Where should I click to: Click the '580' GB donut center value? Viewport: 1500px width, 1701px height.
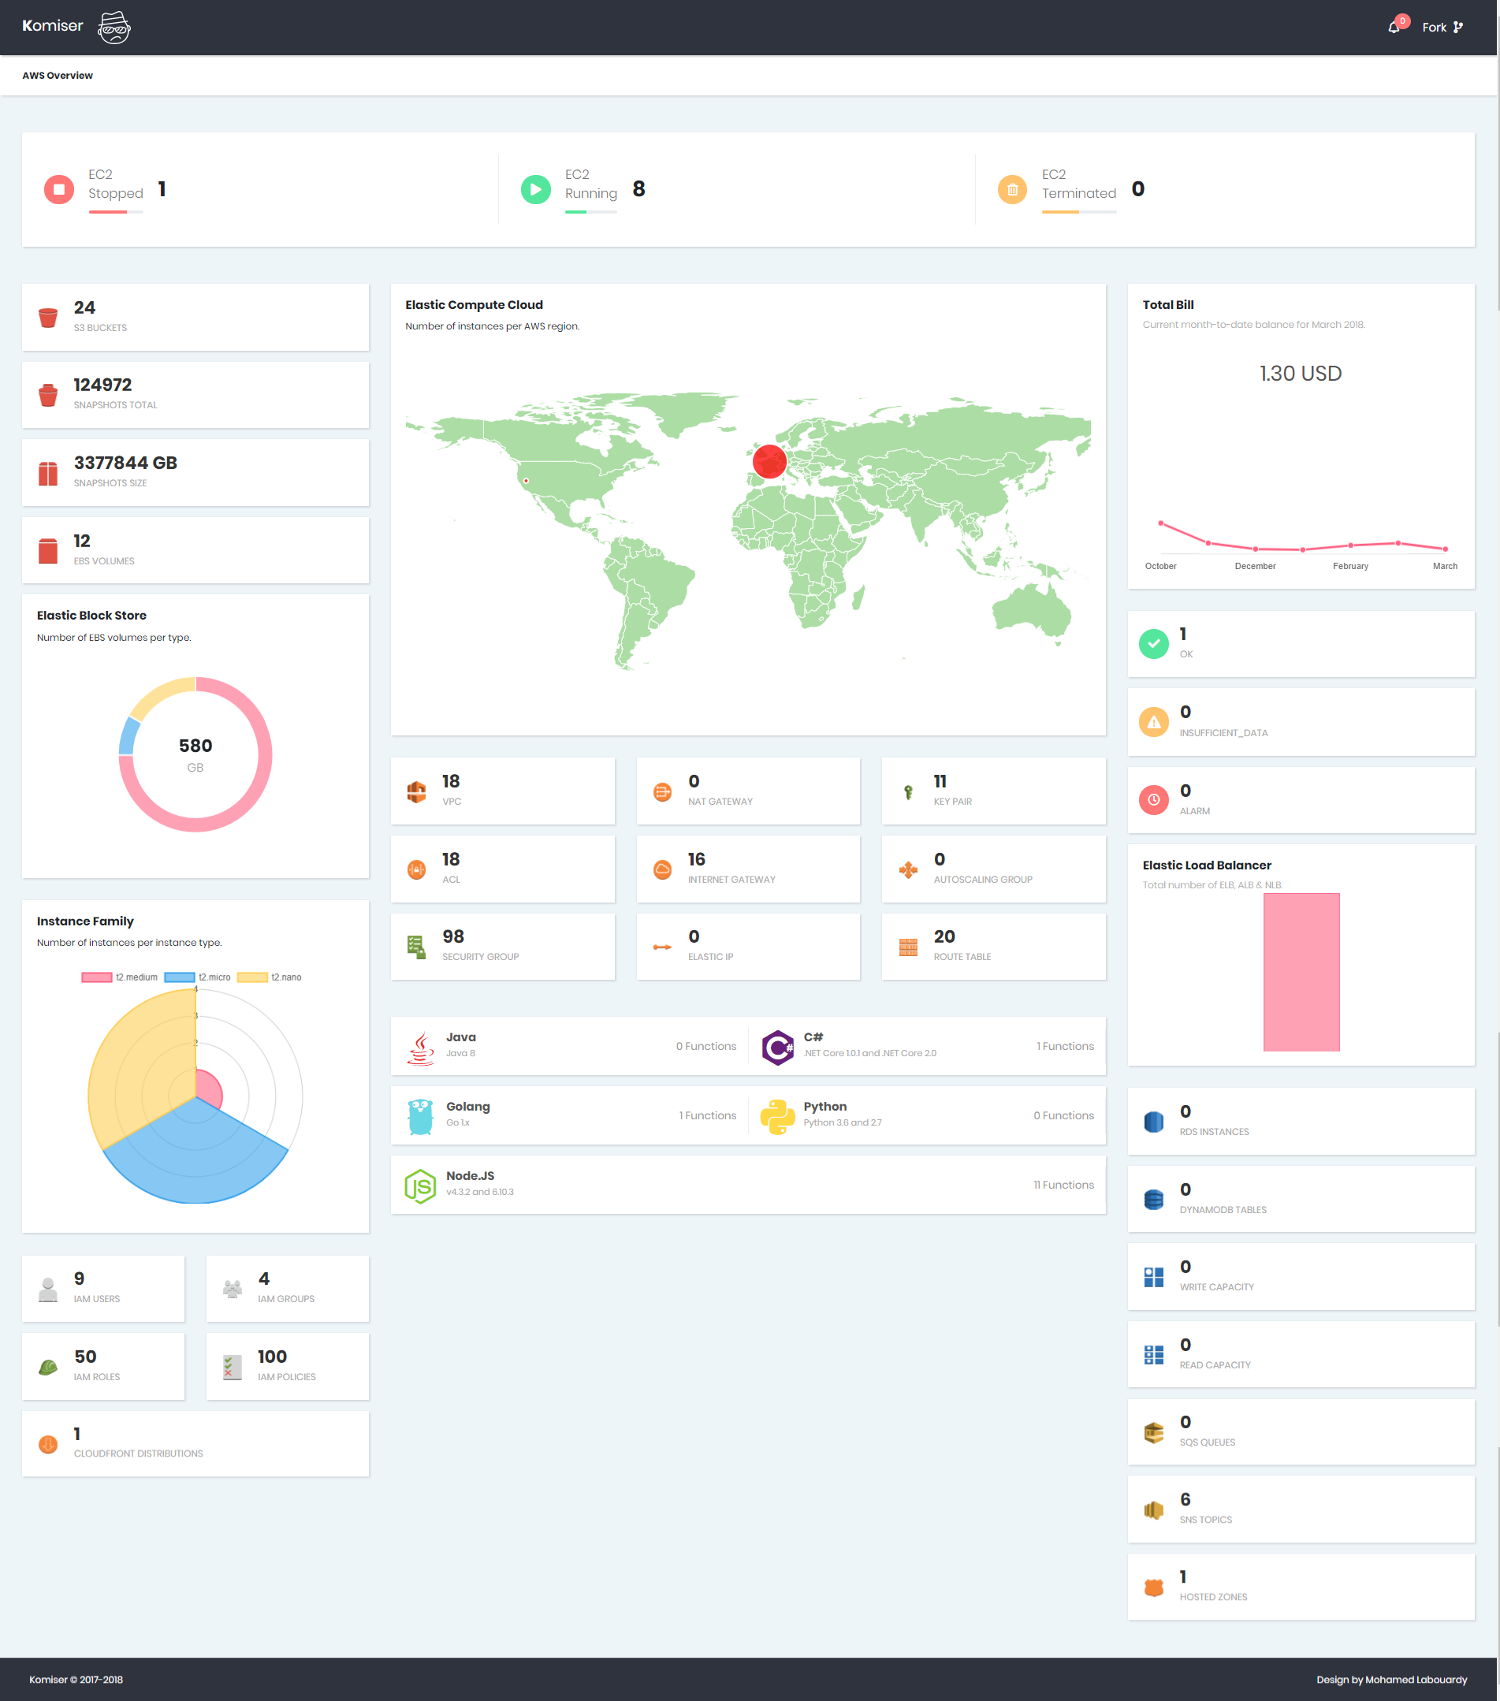195,746
